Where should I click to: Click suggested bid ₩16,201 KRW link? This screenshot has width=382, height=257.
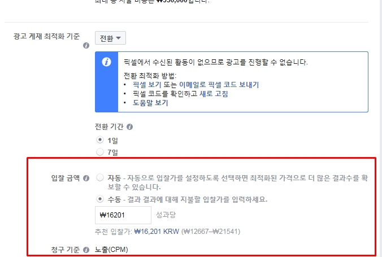(x=157, y=231)
